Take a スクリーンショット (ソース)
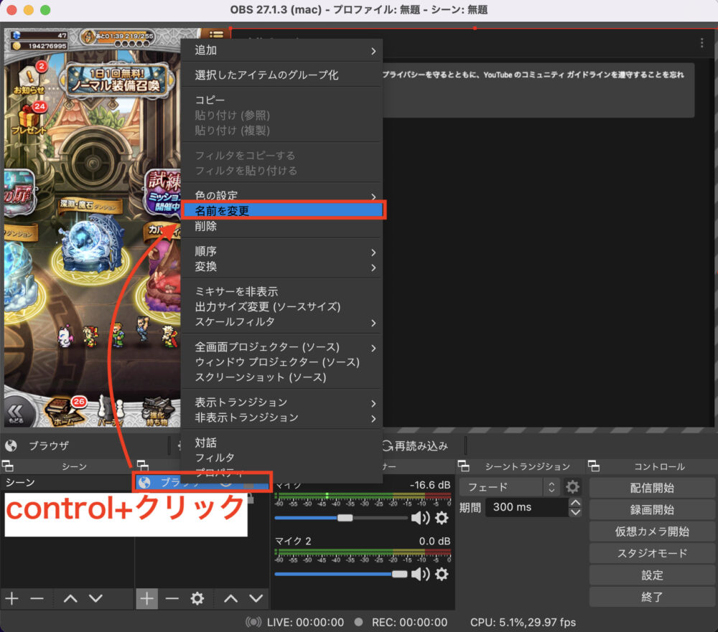This screenshot has height=632, width=718. click(x=282, y=377)
